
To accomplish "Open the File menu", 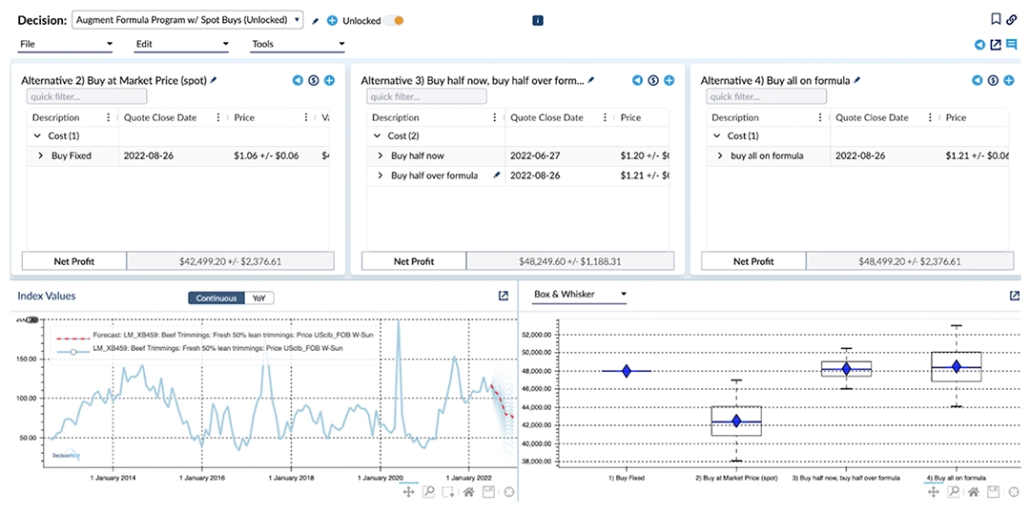I will click(65, 44).
